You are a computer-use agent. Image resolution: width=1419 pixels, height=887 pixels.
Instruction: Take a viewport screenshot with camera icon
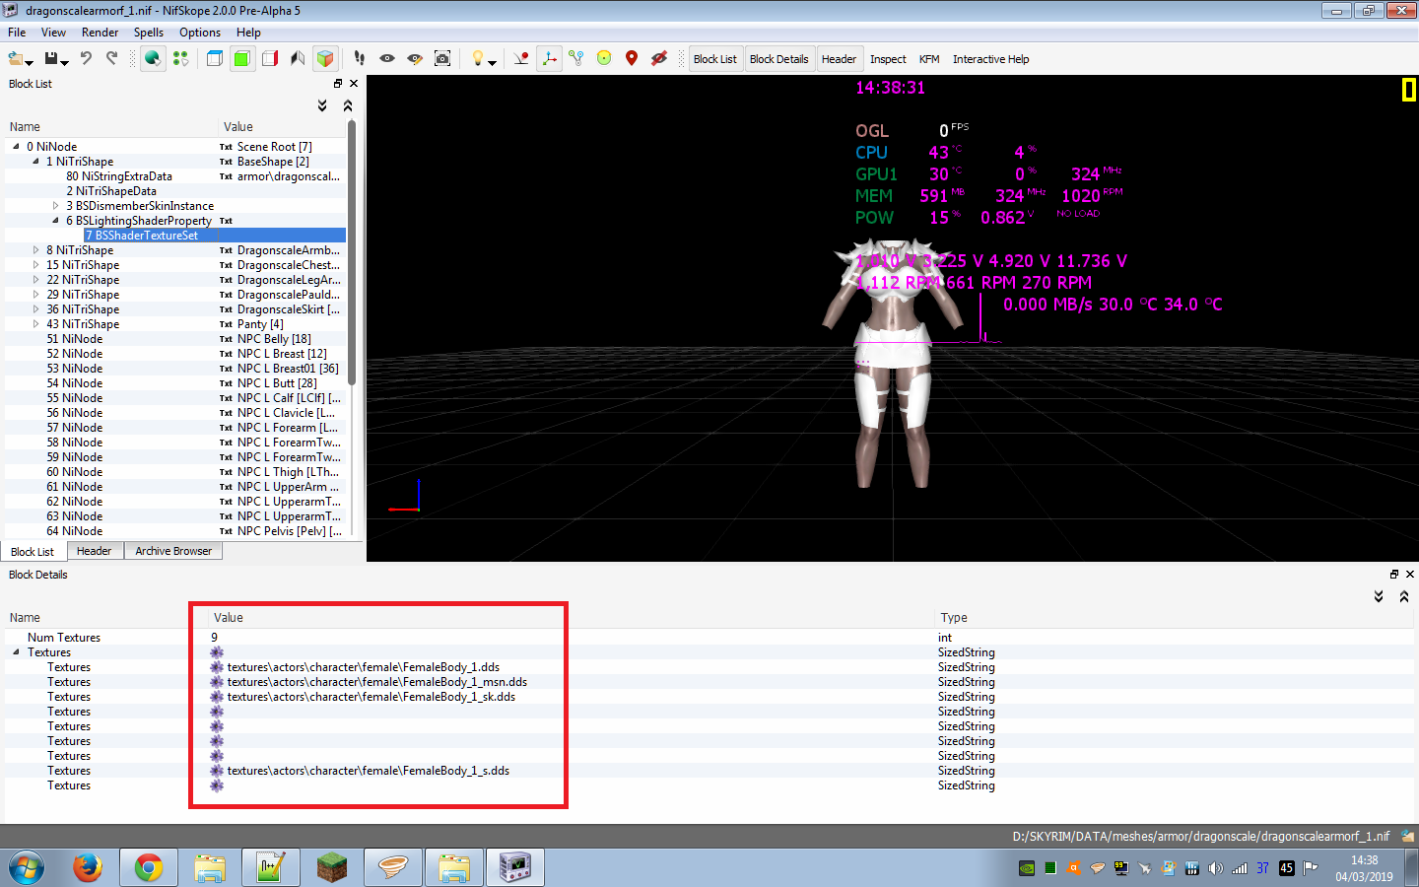pyautogui.click(x=442, y=59)
